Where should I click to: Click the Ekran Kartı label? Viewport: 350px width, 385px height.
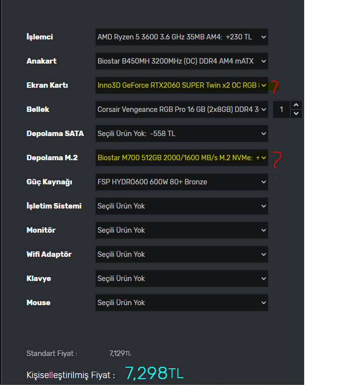point(47,85)
